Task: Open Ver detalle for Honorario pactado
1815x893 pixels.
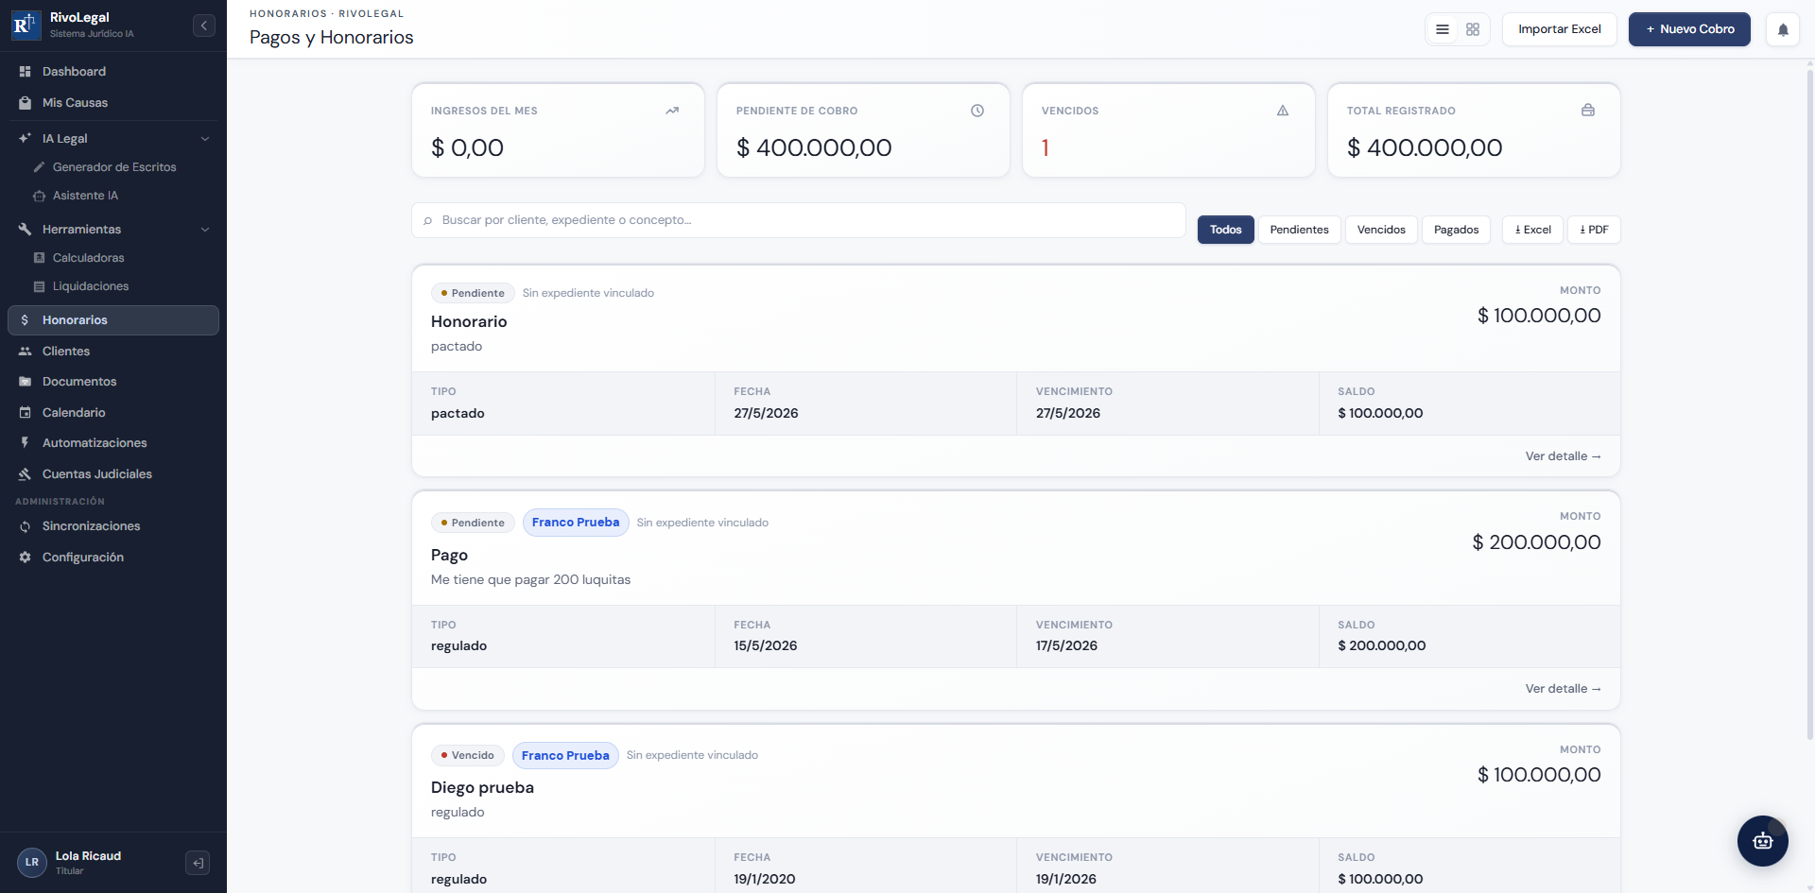Action: pyautogui.click(x=1563, y=456)
